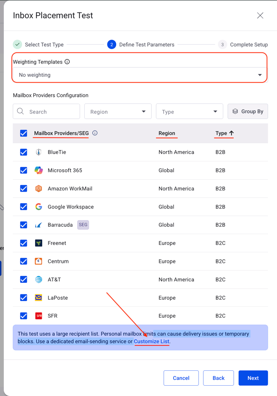The width and height of the screenshot is (277, 396).
Task: Expand the Region filter dropdown
Action: [x=118, y=111]
